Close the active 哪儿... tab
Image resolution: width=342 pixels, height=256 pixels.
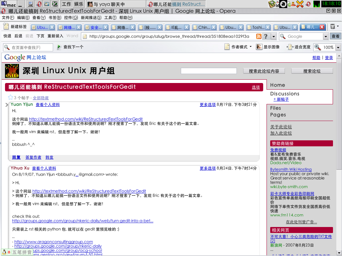click(x=322, y=27)
